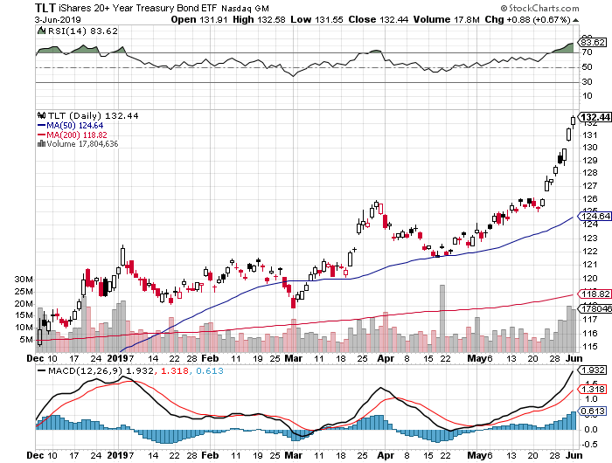This screenshot has height=463, width=612.
Task: Click the small triangle after the Chg percentage
Action: [x=576, y=20]
